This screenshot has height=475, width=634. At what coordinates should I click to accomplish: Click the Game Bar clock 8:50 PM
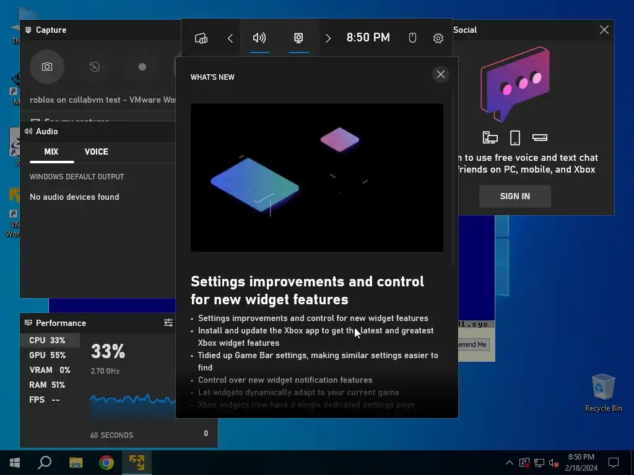click(x=368, y=38)
